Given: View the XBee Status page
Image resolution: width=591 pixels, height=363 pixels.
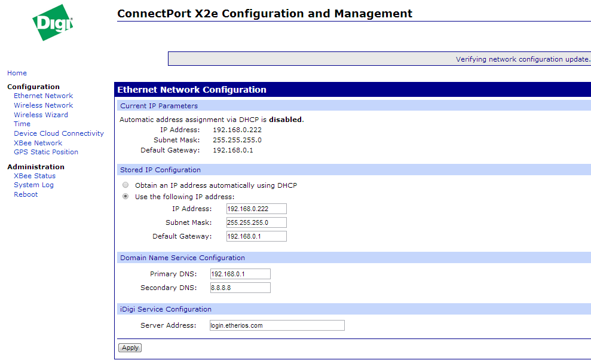Looking at the screenshot, I should tap(35, 176).
